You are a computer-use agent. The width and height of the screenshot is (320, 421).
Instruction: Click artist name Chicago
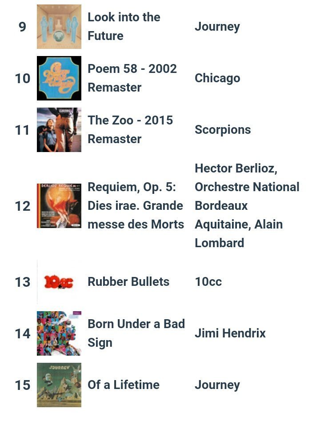[x=217, y=78]
